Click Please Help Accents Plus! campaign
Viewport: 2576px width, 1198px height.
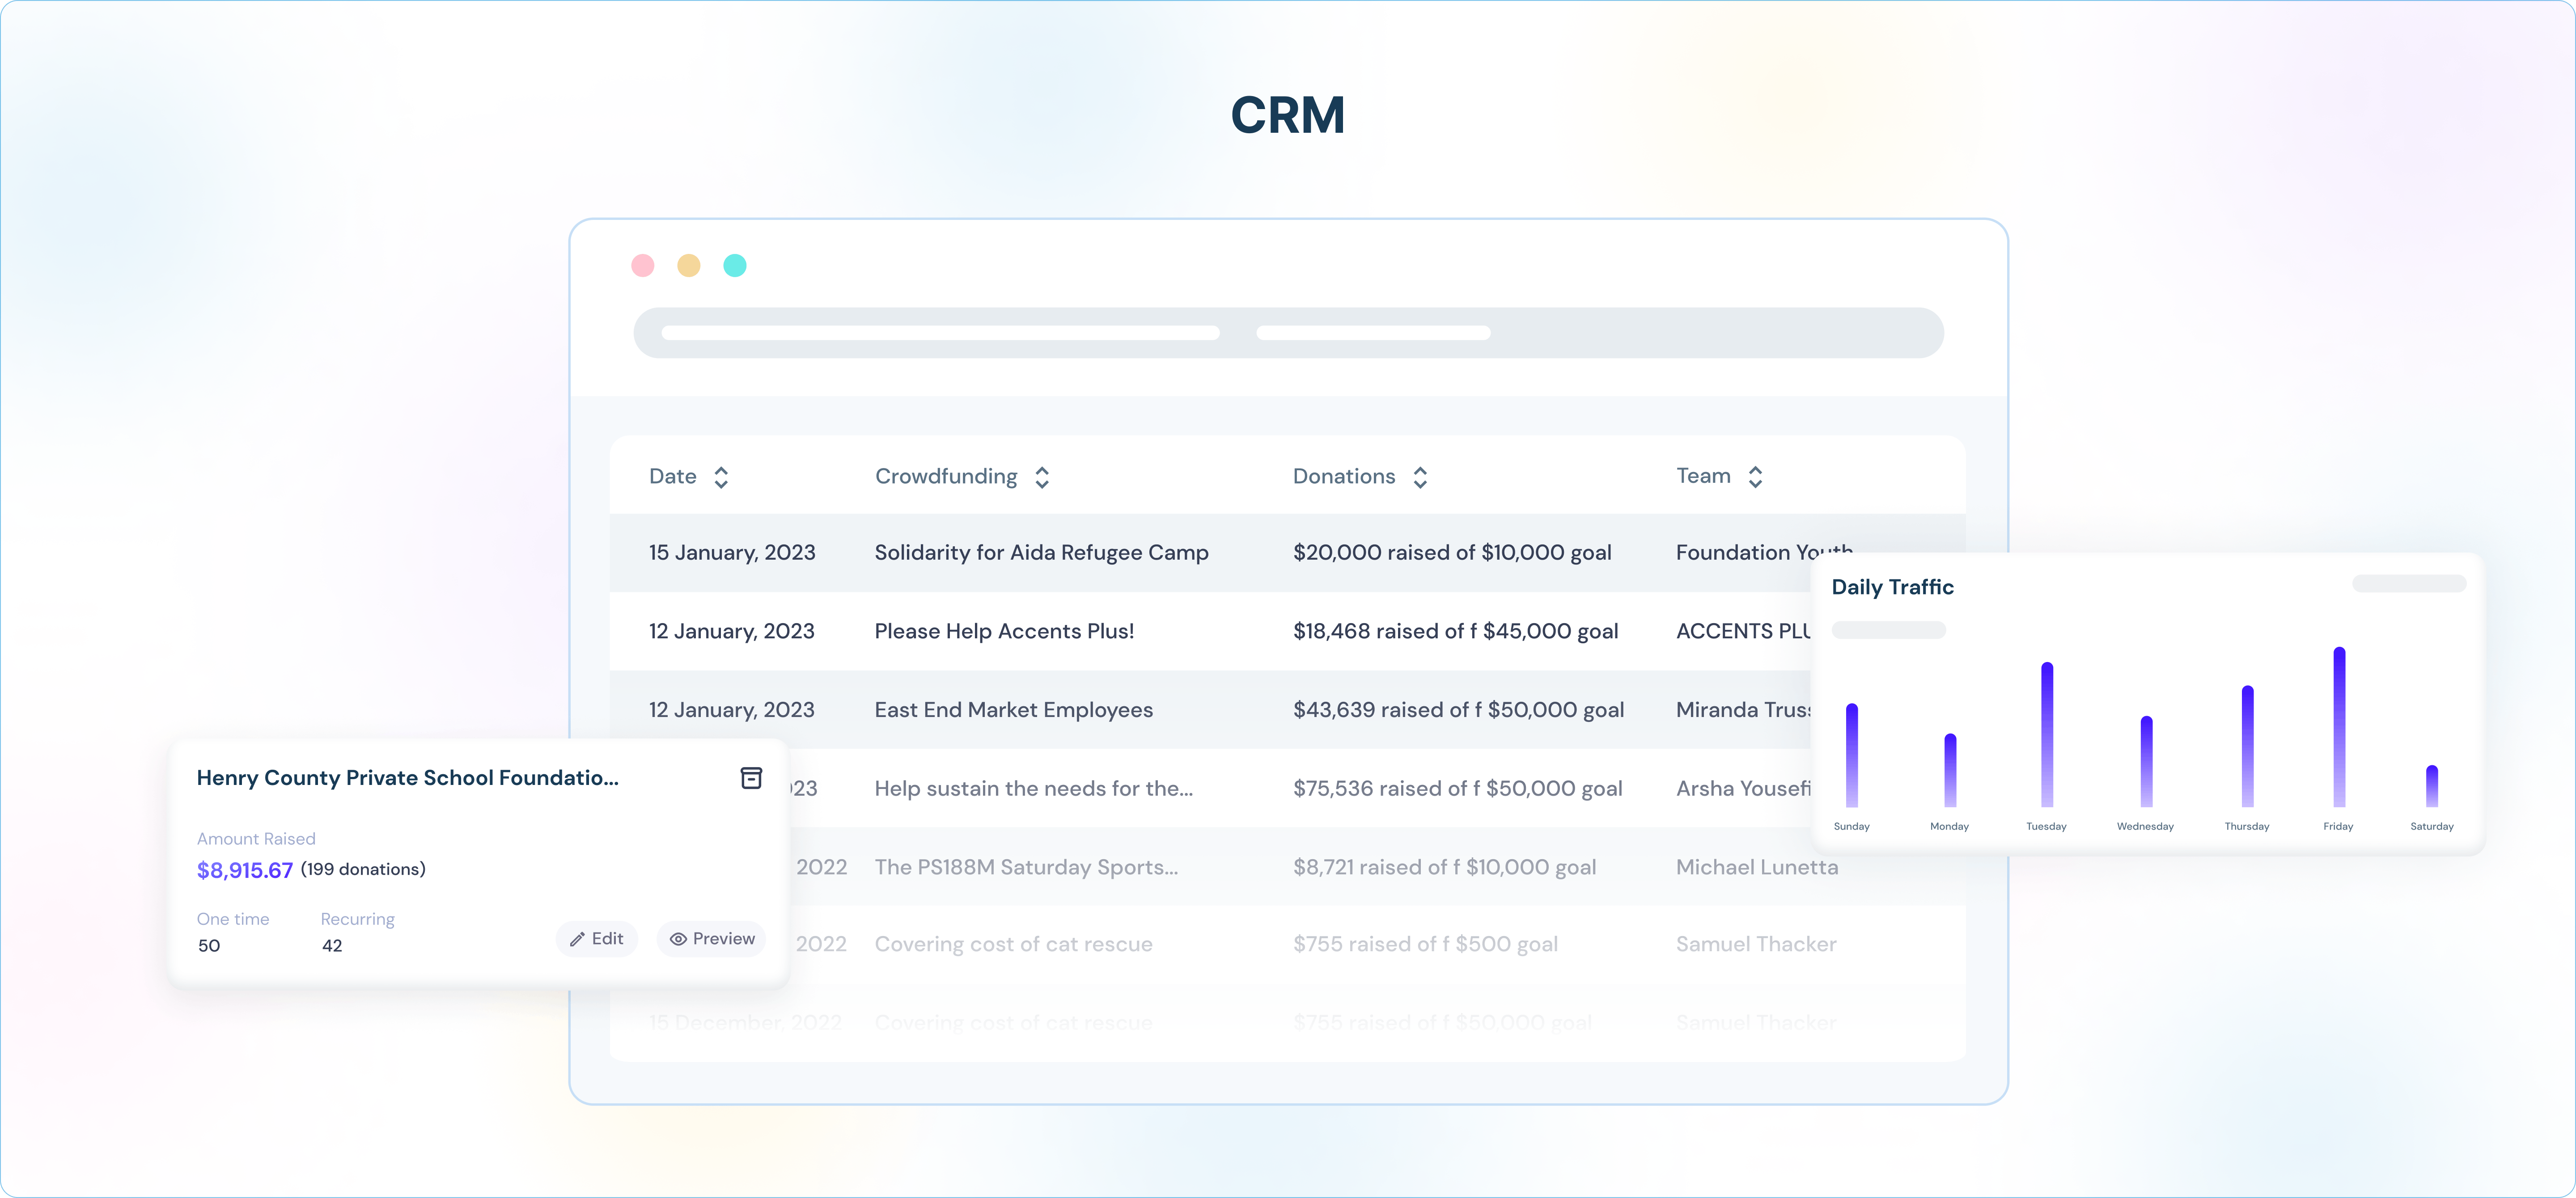(x=1004, y=632)
